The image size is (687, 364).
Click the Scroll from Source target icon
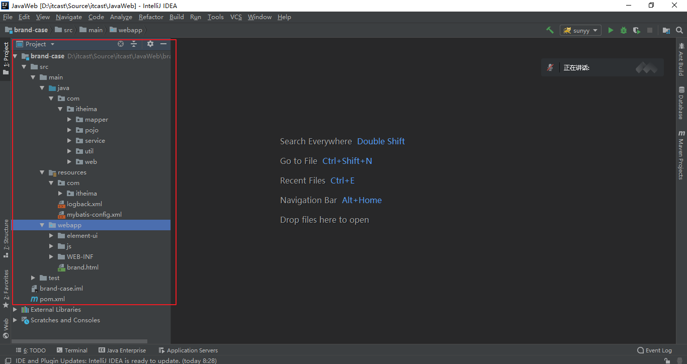pos(121,44)
